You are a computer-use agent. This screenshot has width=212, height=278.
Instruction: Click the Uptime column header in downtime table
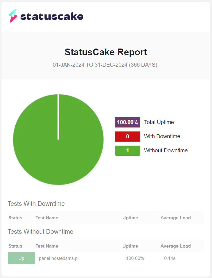tap(130, 218)
